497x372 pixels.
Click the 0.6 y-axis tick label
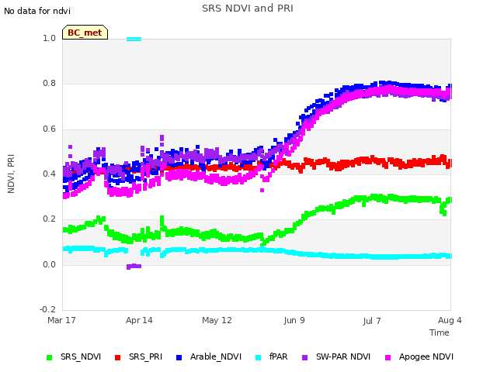(49, 129)
